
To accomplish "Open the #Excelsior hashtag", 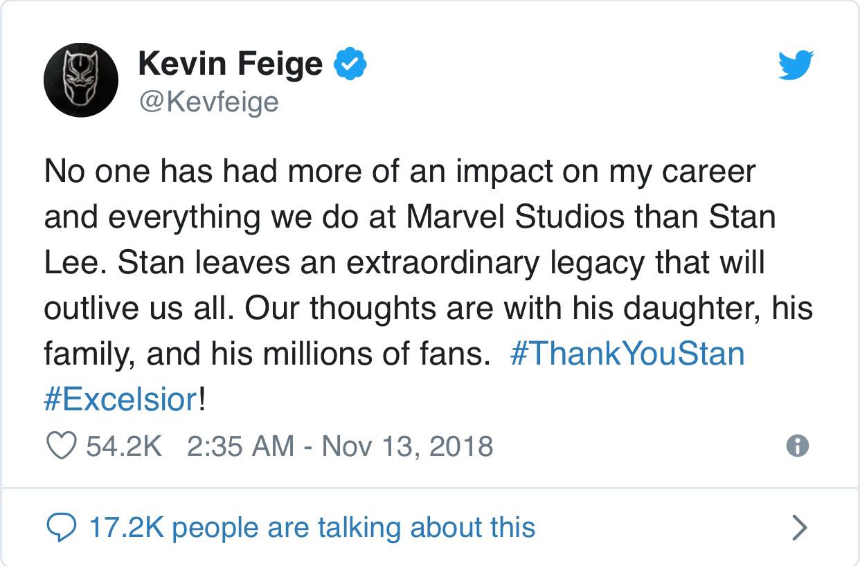I will 120,400.
